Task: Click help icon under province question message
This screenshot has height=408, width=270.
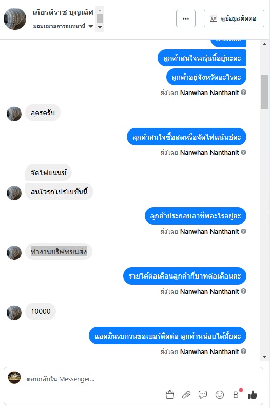Action: (243, 92)
